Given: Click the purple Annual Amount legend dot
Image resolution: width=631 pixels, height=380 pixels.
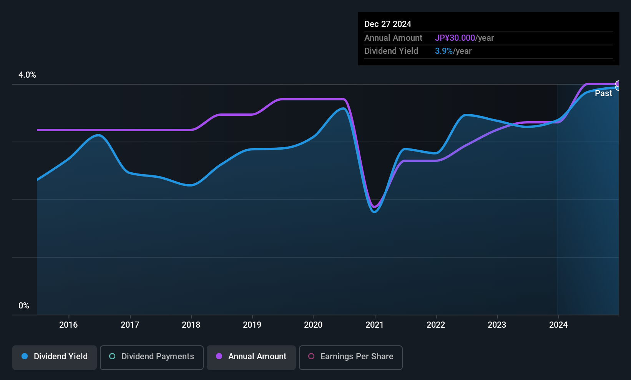Looking at the screenshot, I should click(219, 356).
